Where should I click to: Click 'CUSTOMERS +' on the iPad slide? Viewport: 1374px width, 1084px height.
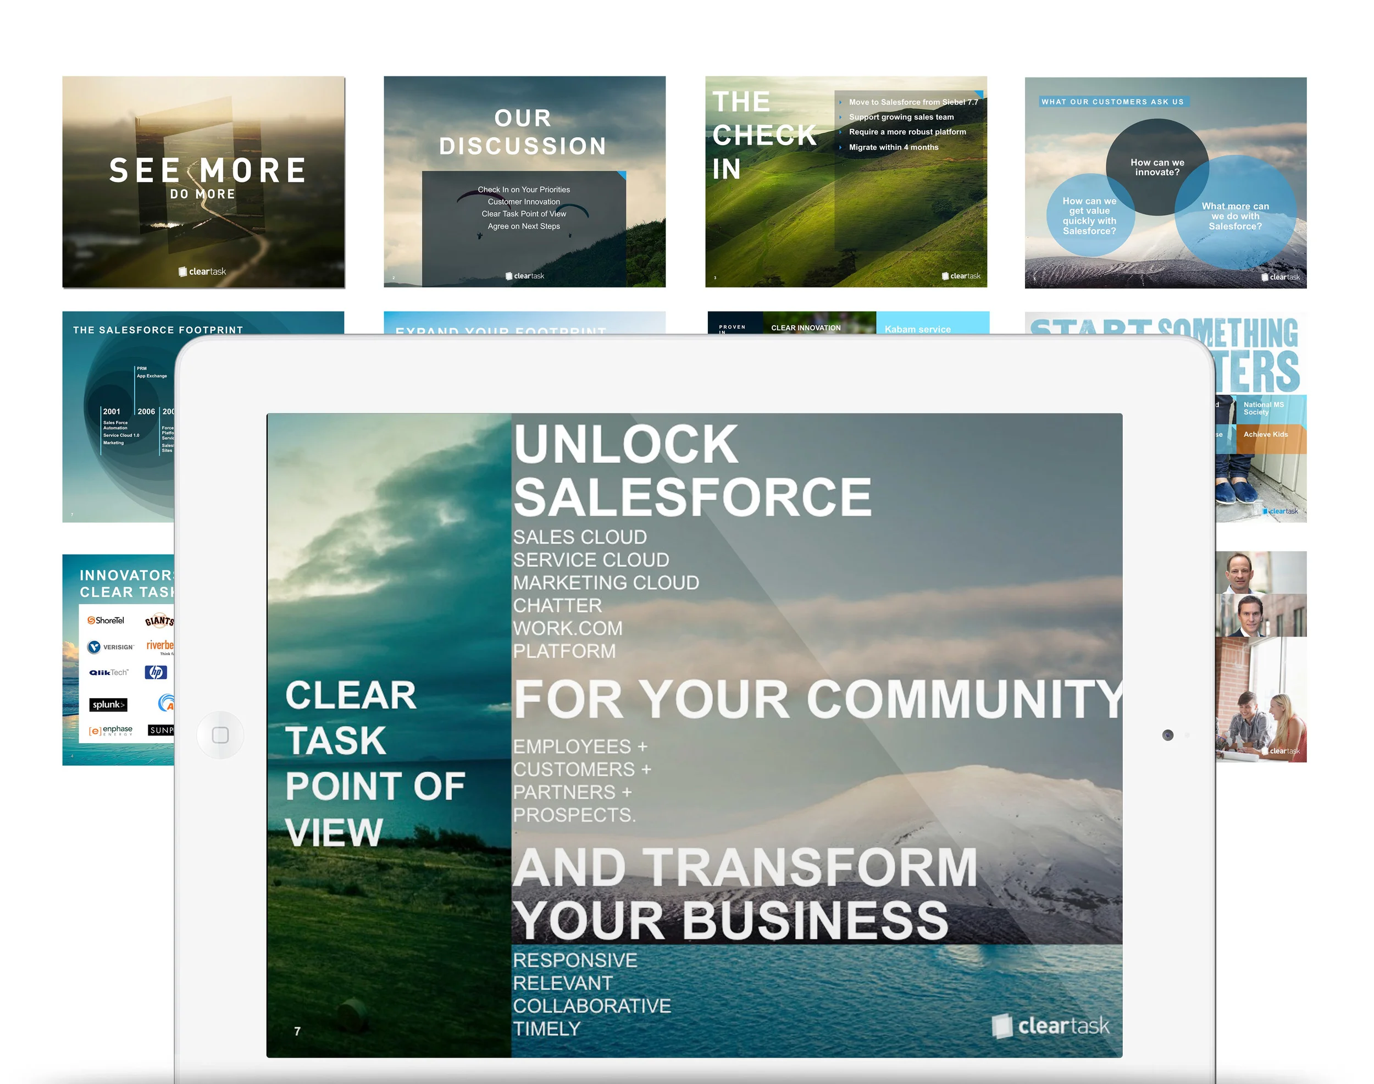click(582, 770)
